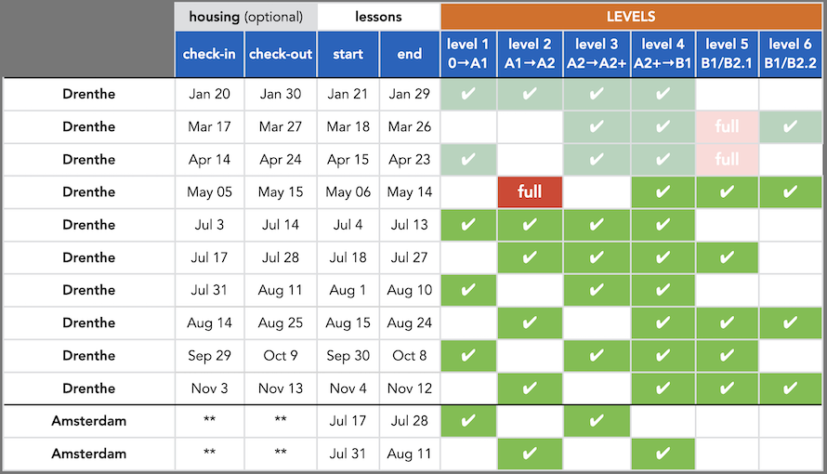Image resolution: width=827 pixels, height=474 pixels.
Task: Click the first Amsterdam row label
Action: (x=88, y=421)
